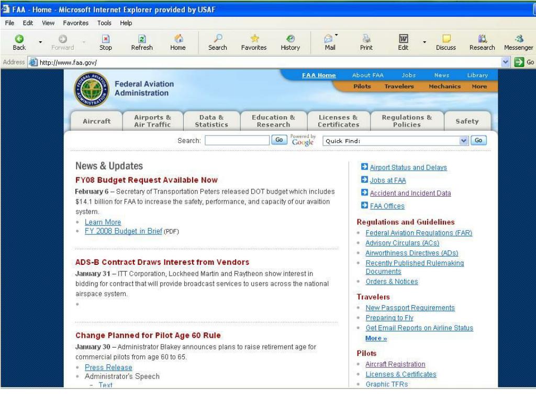Click the Mechanics link
Viewport: 536px width, 402px height.
coord(445,86)
